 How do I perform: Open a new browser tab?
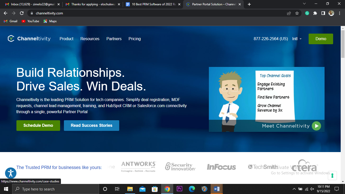pos(249,4)
